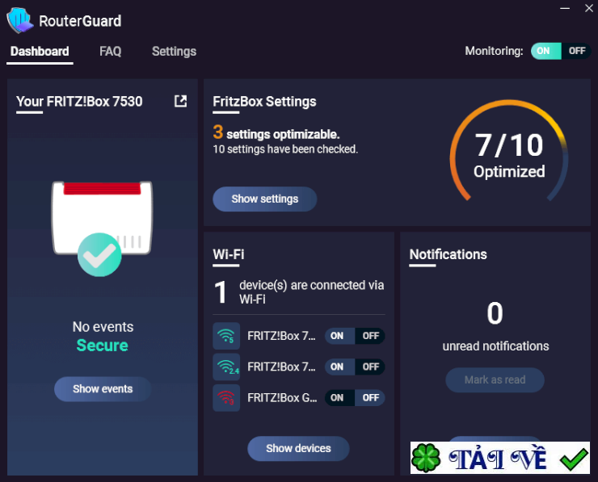Switch off the 5 GHz FRITZ!Box network

point(370,336)
